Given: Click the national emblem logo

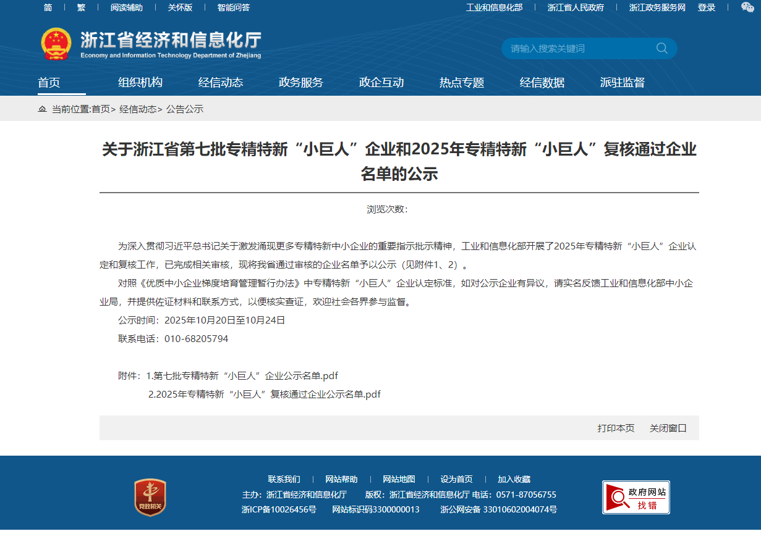Looking at the screenshot, I should tap(56, 44).
